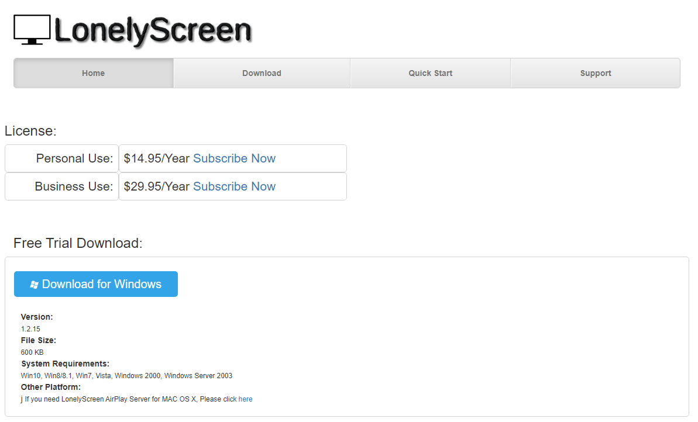The image size is (698, 422).
Task: Click the LonelyScreen logo wordmark
Action: pos(153,30)
